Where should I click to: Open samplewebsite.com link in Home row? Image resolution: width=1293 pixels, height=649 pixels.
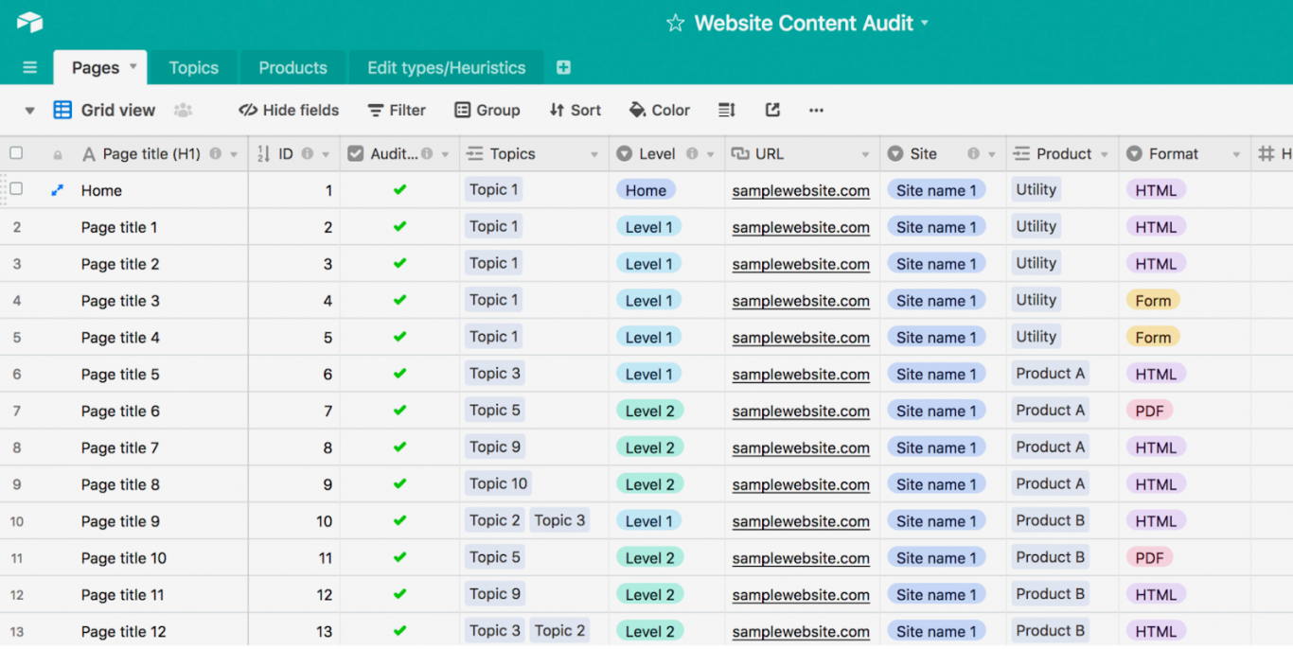coord(801,190)
